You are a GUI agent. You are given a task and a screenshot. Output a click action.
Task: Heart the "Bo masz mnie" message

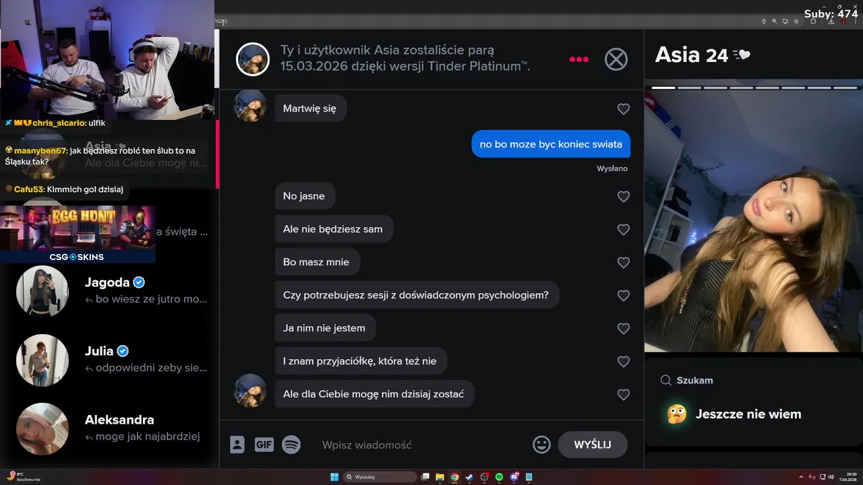tap(624, 263)
